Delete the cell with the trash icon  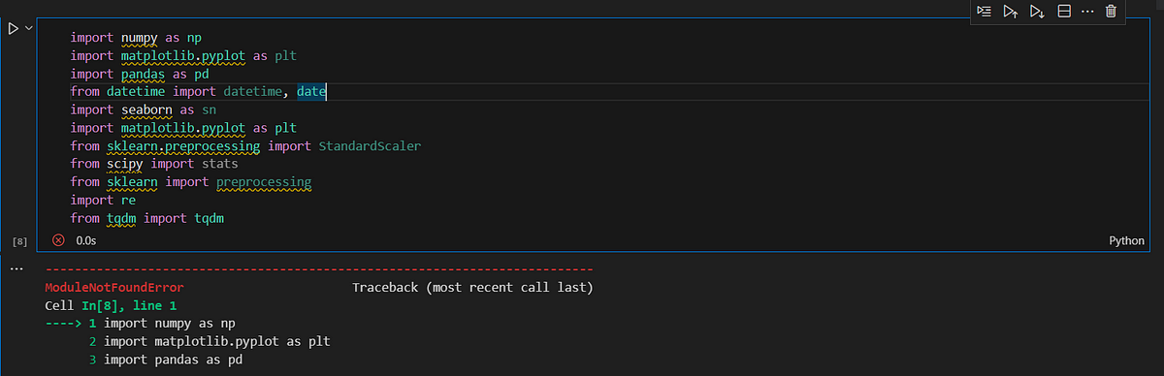tap(1112, 12)
